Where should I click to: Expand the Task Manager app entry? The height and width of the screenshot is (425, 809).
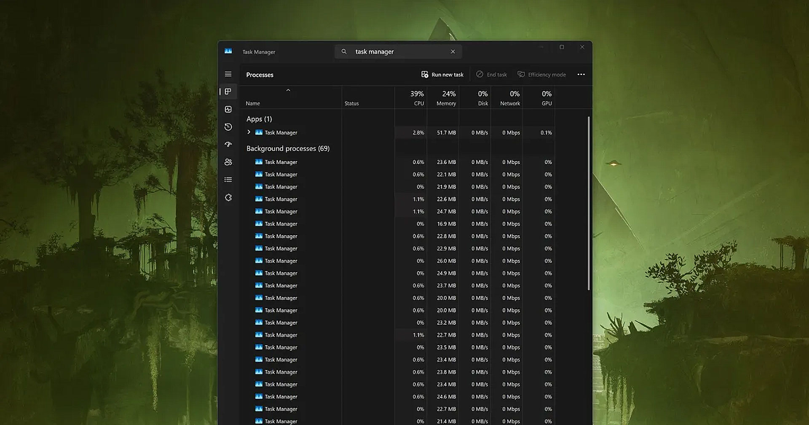(x=249, y=132)
